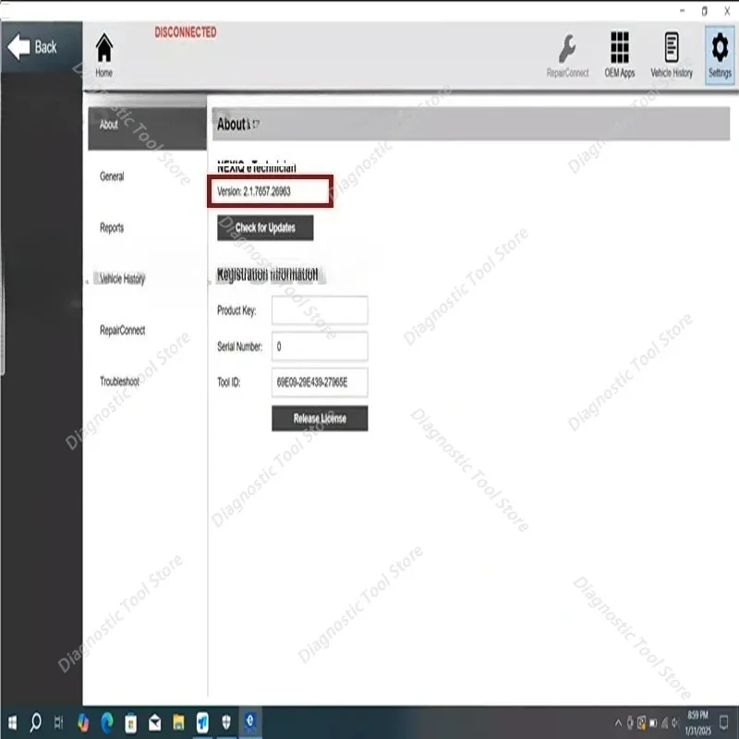The width and height of the screenshot is (739, 739).
Task: Select the General settings tab
Action: [112, 176]
